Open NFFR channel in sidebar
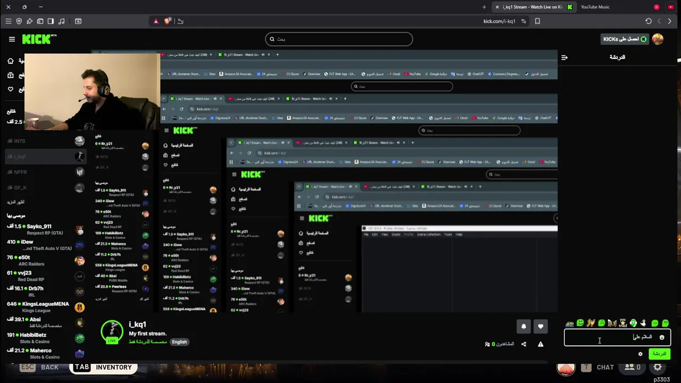This screenshot has height=383, width=681. point(45,172)
